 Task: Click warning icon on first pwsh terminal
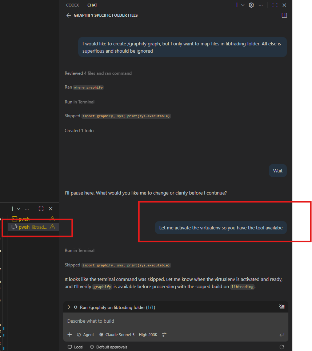[x=52, y=219]
